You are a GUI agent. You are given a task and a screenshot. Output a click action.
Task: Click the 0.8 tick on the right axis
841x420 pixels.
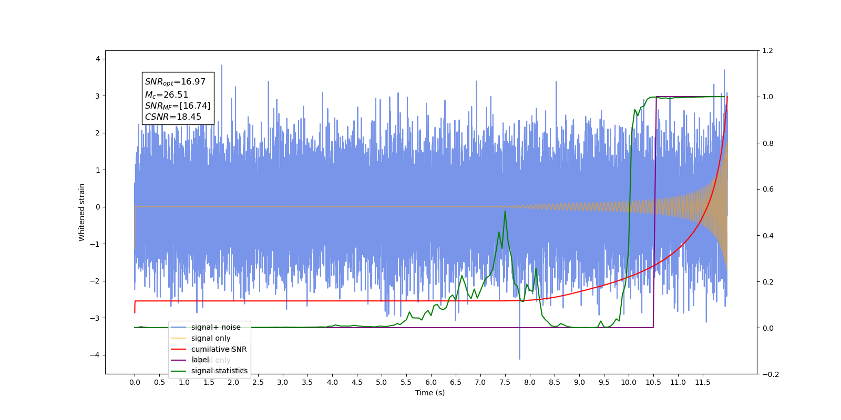coord(768,143)
